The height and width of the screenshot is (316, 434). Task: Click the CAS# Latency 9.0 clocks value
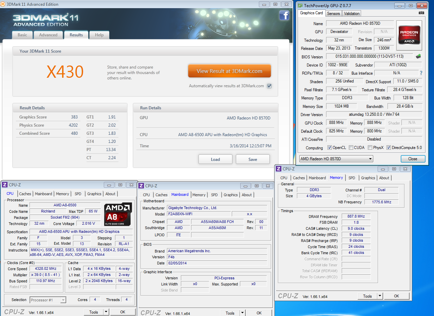[356, 229]
